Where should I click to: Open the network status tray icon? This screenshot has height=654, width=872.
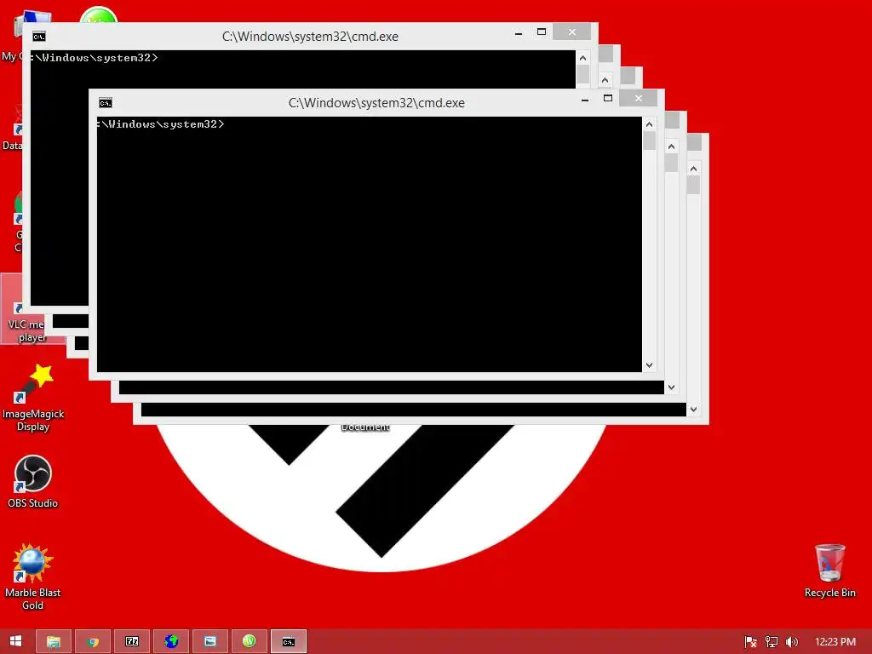pos(771,642)
